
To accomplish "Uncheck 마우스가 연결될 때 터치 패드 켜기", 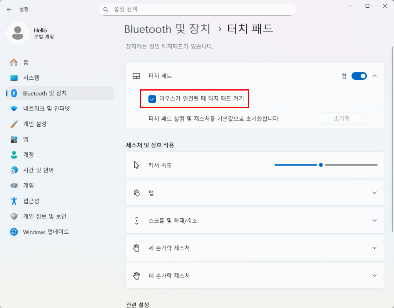I will [x=152, y=99].
